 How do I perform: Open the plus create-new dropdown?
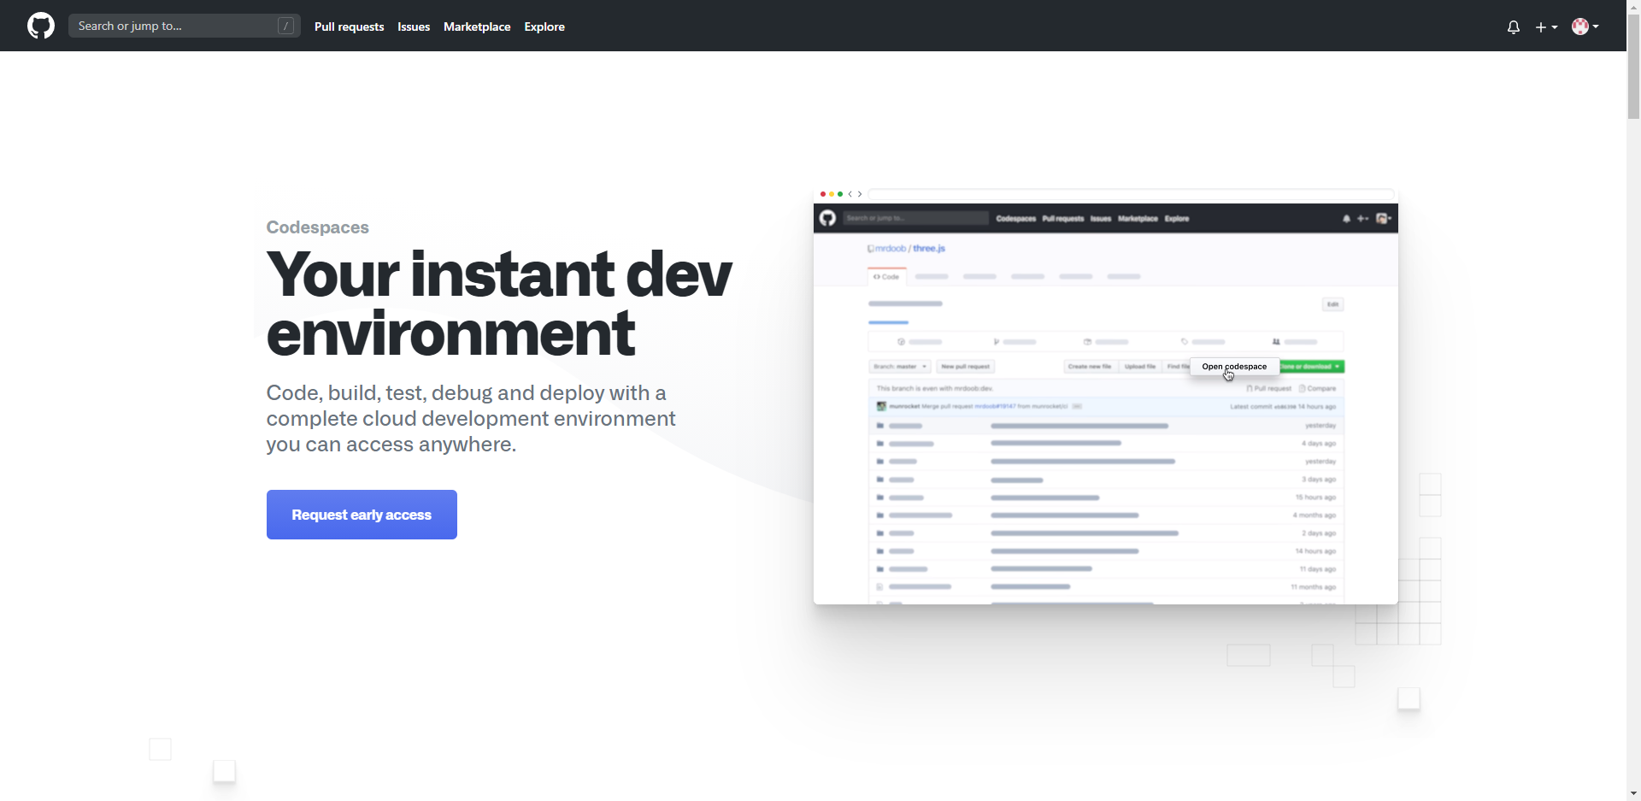(1546, 27)
